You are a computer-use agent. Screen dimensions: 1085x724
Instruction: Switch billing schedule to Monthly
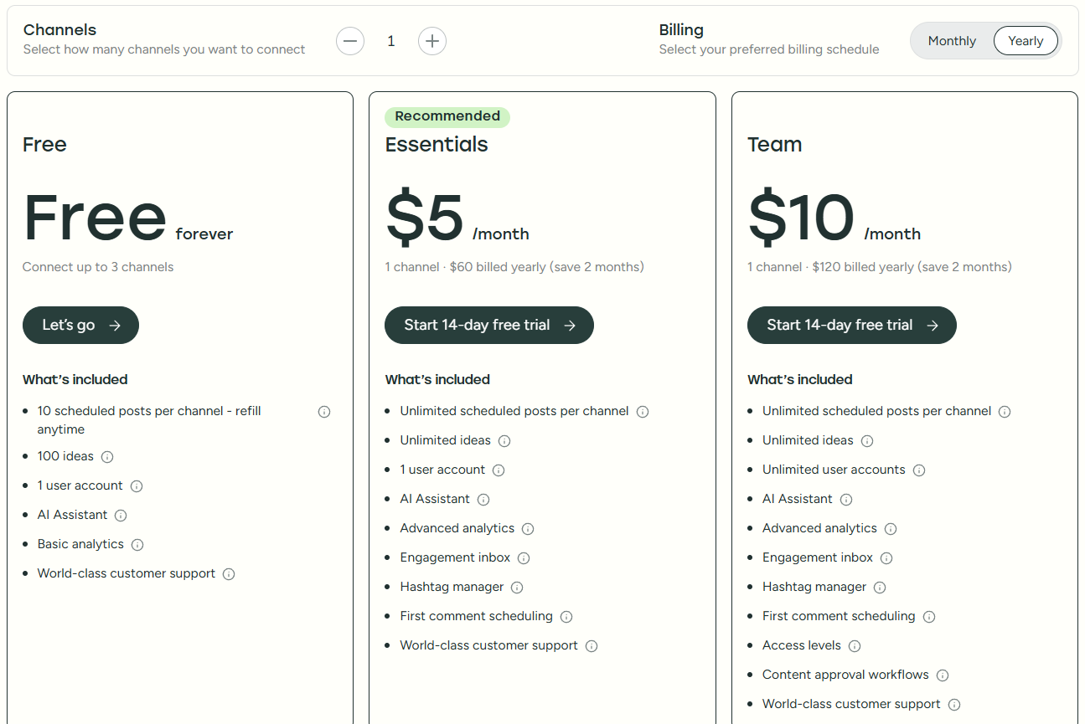951,40
